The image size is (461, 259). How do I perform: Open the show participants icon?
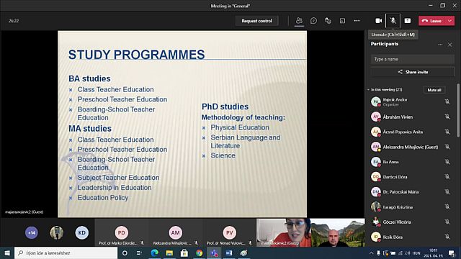[299, 21]
